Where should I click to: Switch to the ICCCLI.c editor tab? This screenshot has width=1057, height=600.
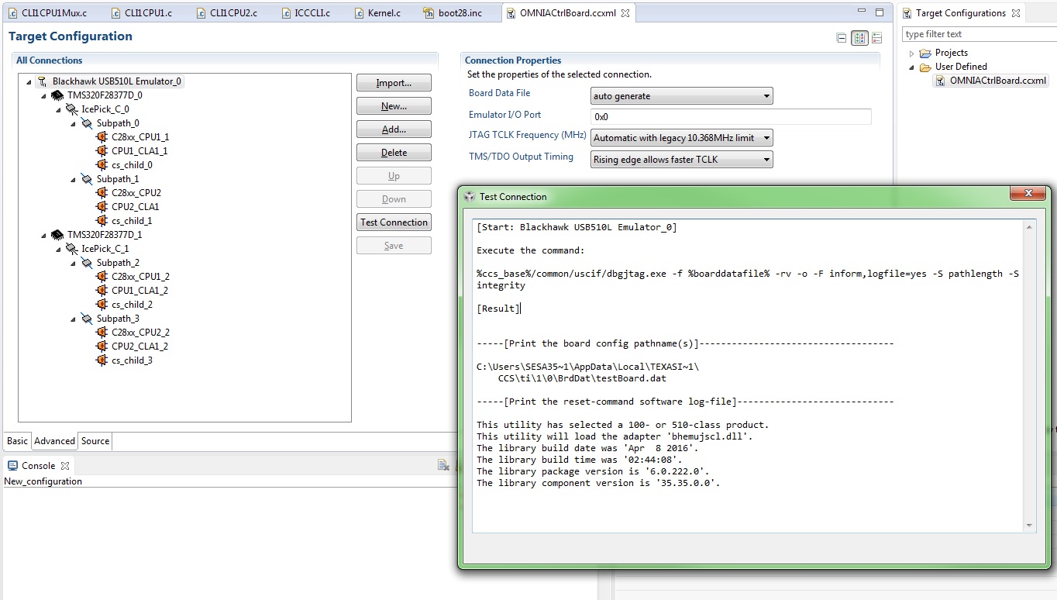pyautogui.click(x=307, y=13)
